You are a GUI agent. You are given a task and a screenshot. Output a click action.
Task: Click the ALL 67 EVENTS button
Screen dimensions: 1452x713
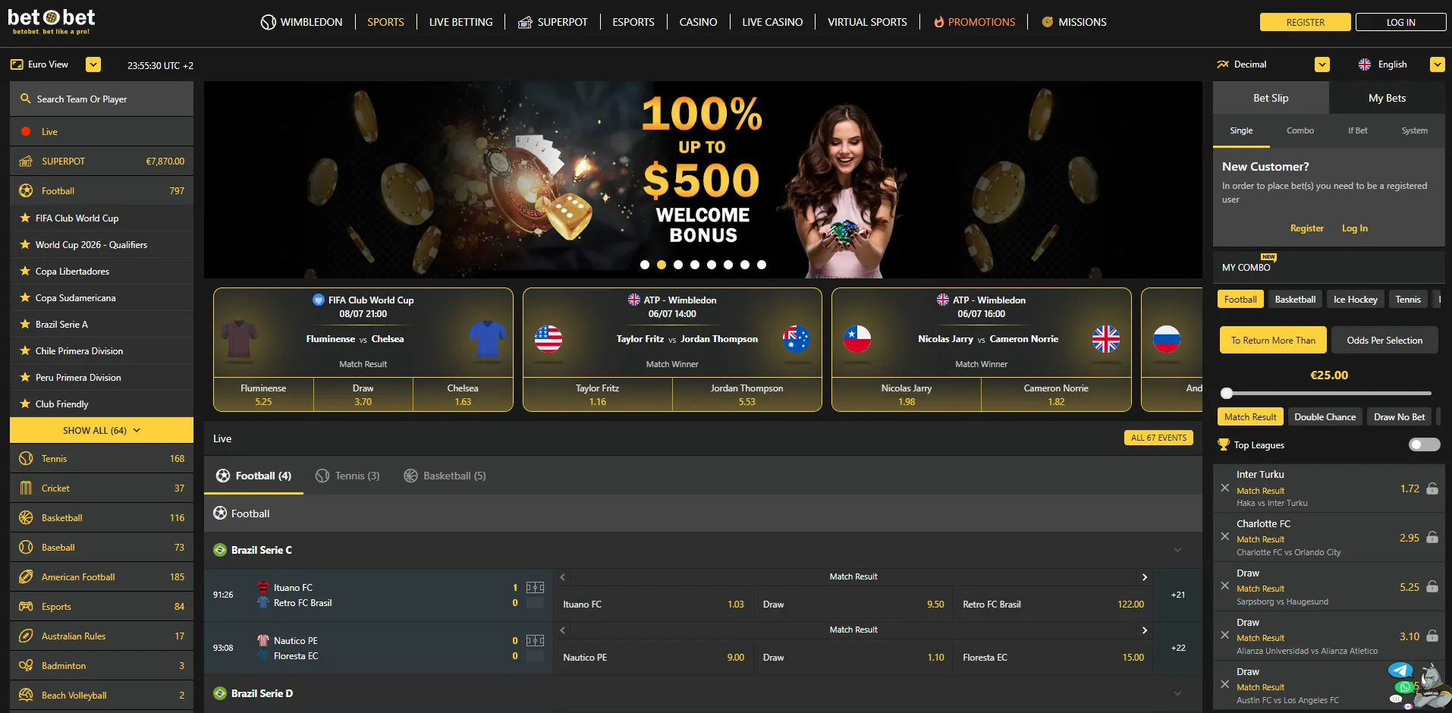tap(1158, 438)
